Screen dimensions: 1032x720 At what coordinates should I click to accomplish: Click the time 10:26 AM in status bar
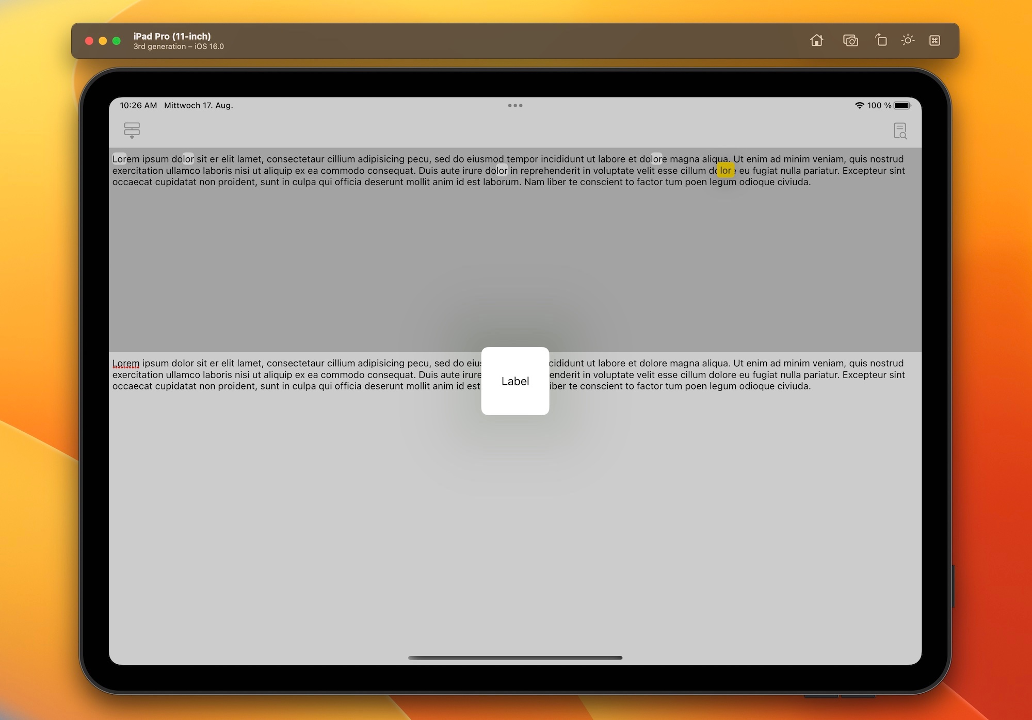pyautogui.click(x=138, y=105)
